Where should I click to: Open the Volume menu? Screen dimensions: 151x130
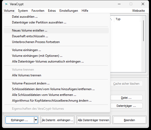tap(9, 11)
